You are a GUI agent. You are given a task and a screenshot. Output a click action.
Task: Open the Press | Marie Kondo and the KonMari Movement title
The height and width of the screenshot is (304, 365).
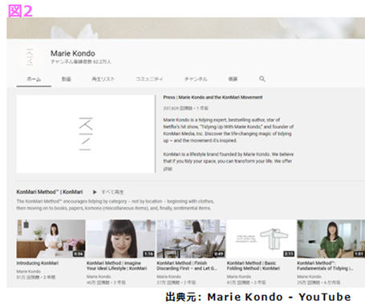click(x=213, y=98)
